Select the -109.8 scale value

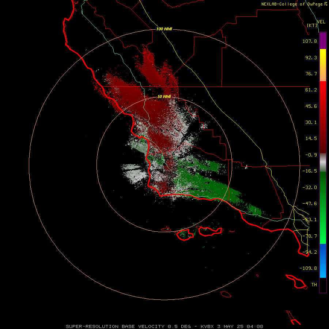pos(308,268)
